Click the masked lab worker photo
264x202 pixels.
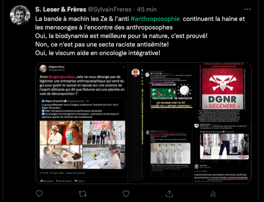pyautogui.click(x=61, y=133)
